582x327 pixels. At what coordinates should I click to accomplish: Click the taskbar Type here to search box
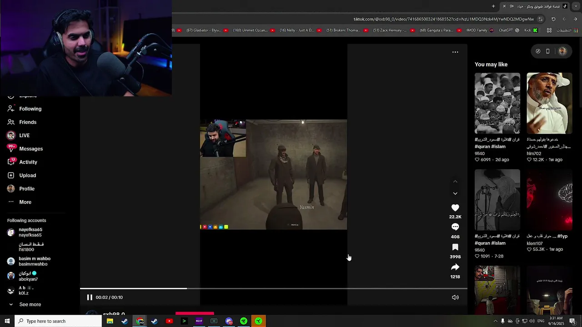(x=58, y=321)
